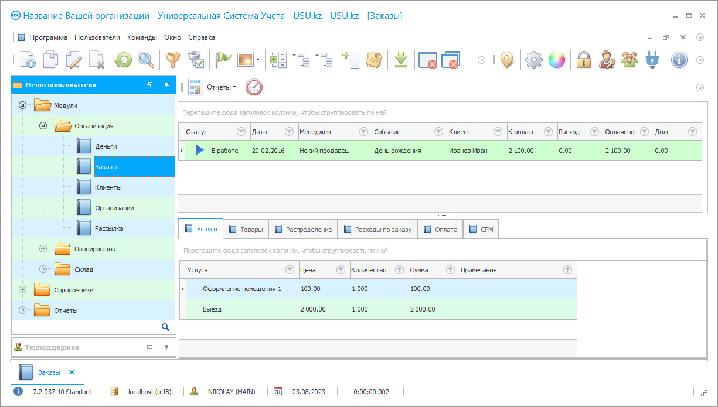This screenshot has width=718, height=407.
Task: Expand the Склад tree node
Action: click(43, 269)
